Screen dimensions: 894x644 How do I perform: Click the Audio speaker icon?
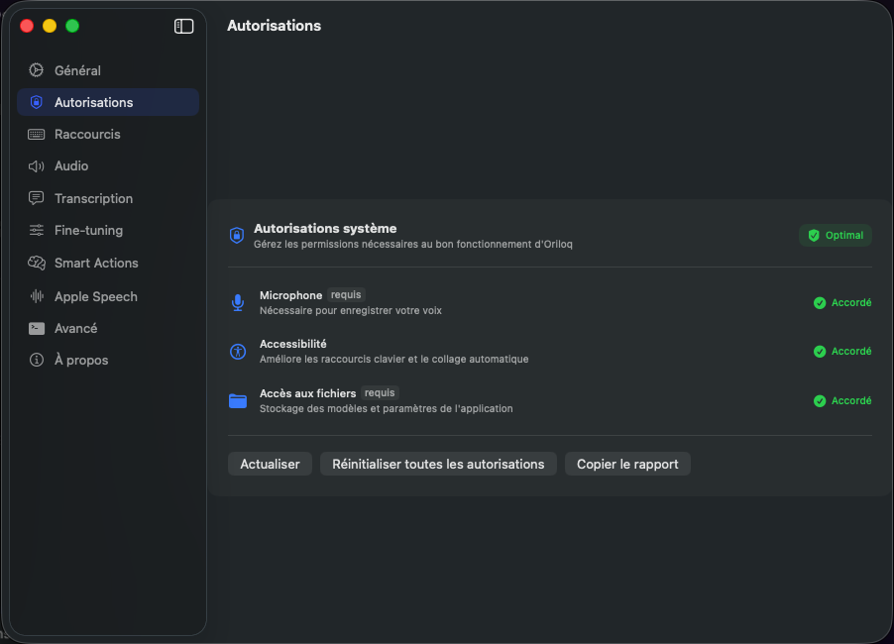(37, 165)
